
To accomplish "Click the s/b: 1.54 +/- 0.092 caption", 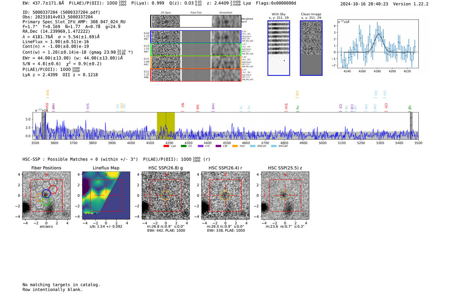I will tap(106, 226).
